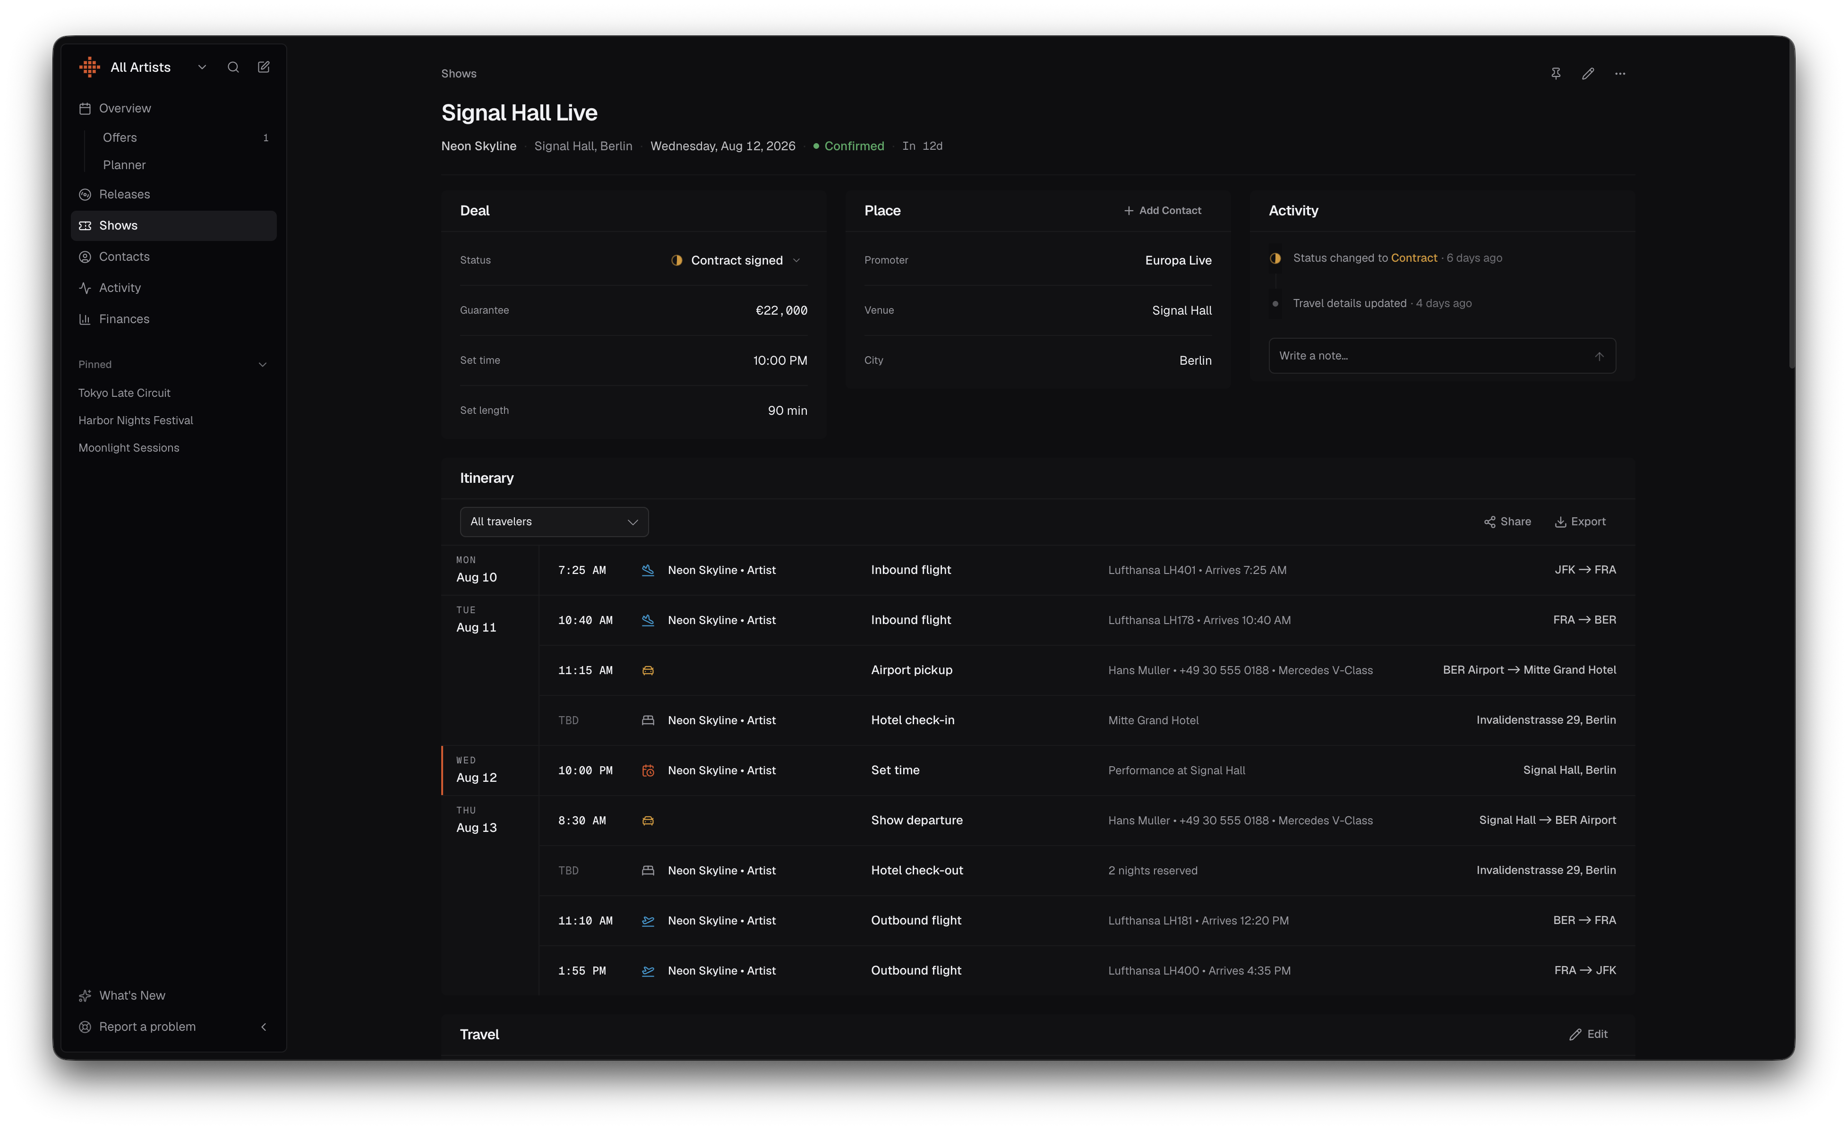Click the Releases disc icon
Viewport: 1848px width, 1130px height.
pos(85,195)
